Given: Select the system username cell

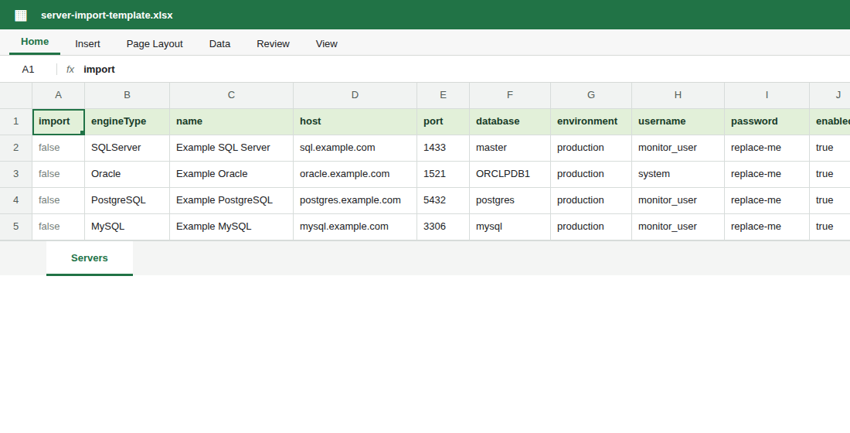Looking at the screenshot, I should (x=678, y=174).
